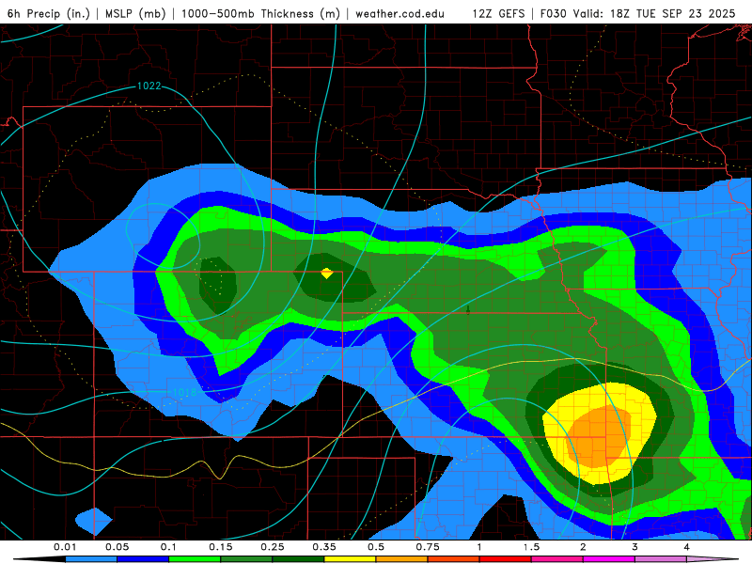Click the 'weather.cod.edu' text in header
The image size is (752, 564).
click(x=399, y=14)
